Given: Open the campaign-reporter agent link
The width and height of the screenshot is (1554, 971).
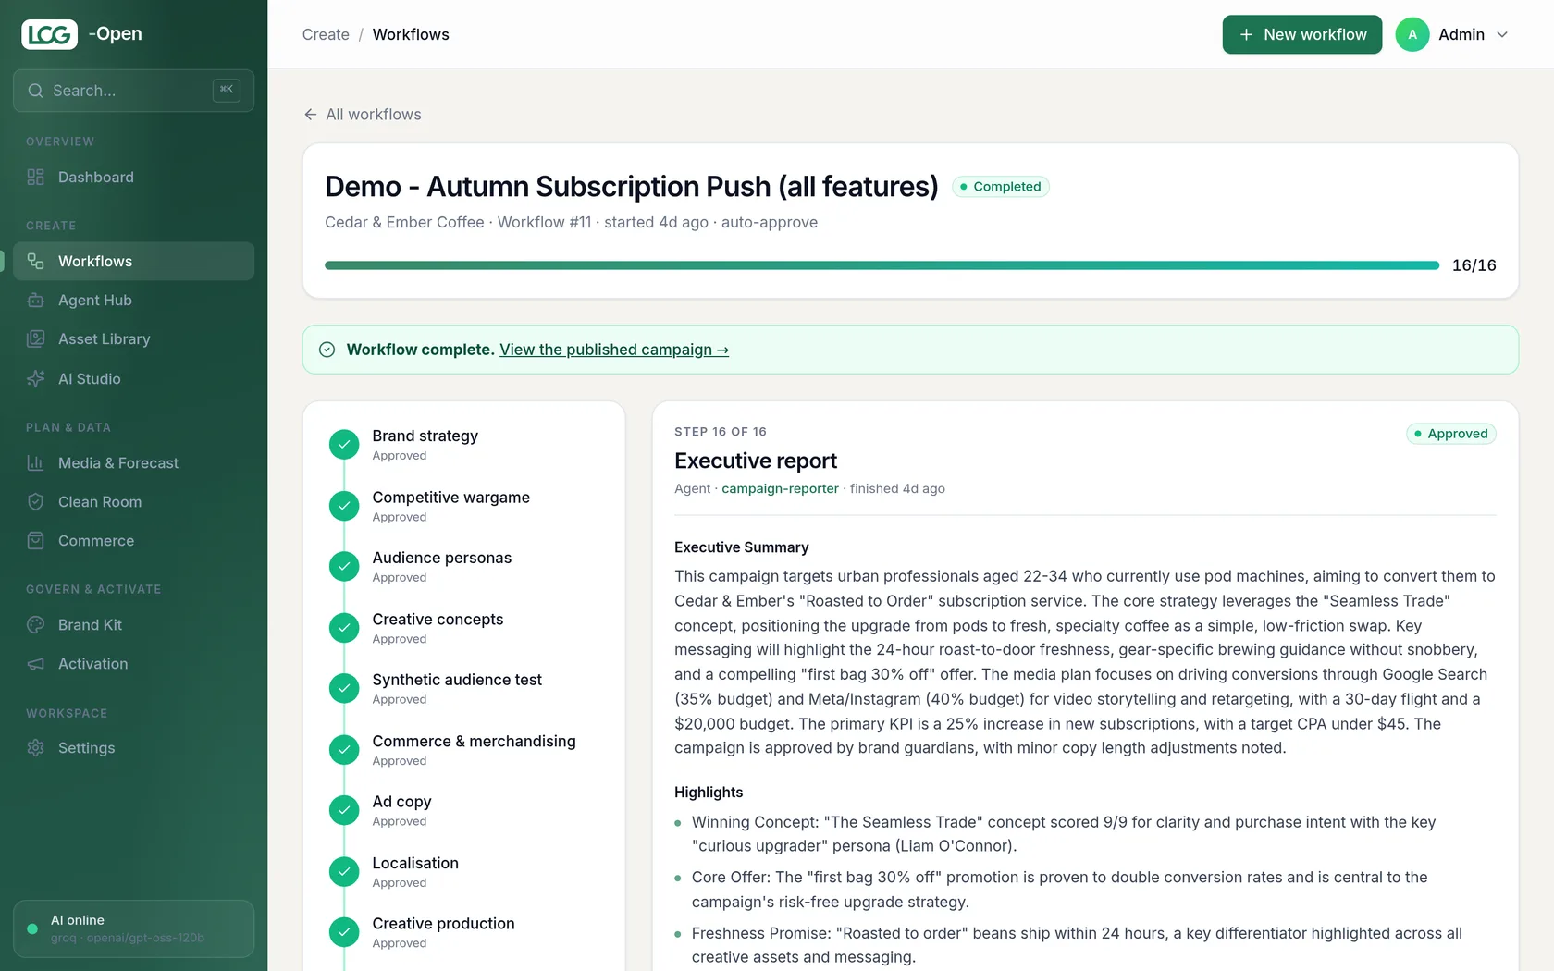Looking at the screenshot, I should [x=780, y=488].
